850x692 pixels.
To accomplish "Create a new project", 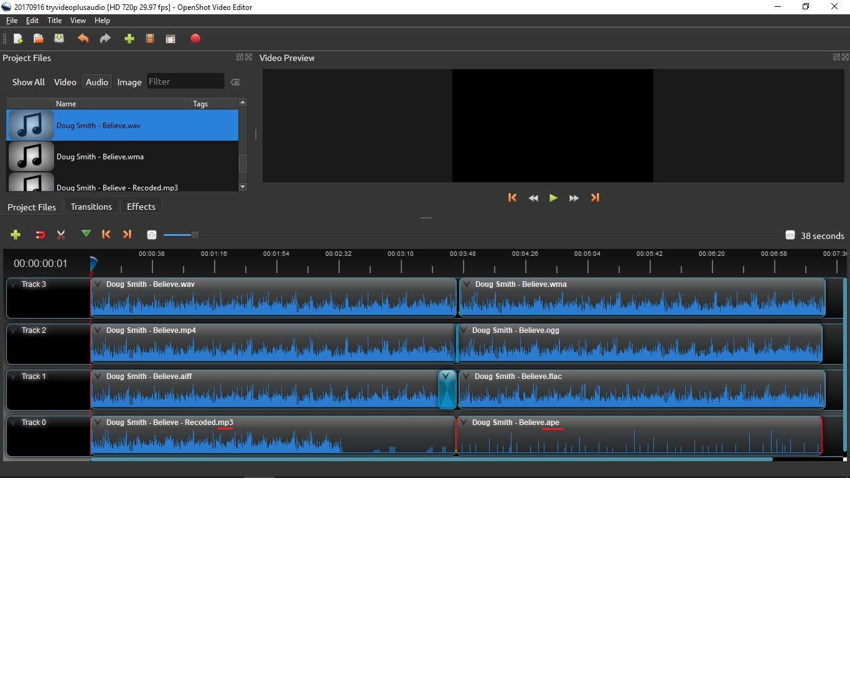I will click(18, 39).
